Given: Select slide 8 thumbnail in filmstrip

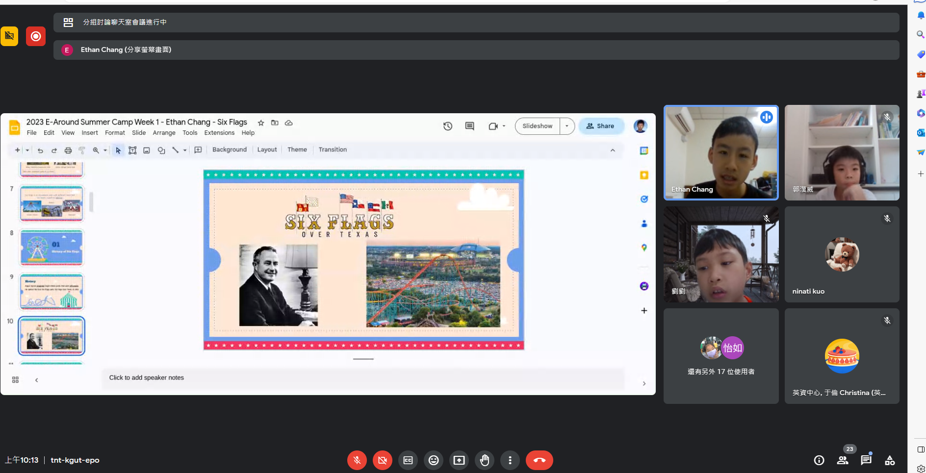Looking at the screenshot, I should (51, 248).
